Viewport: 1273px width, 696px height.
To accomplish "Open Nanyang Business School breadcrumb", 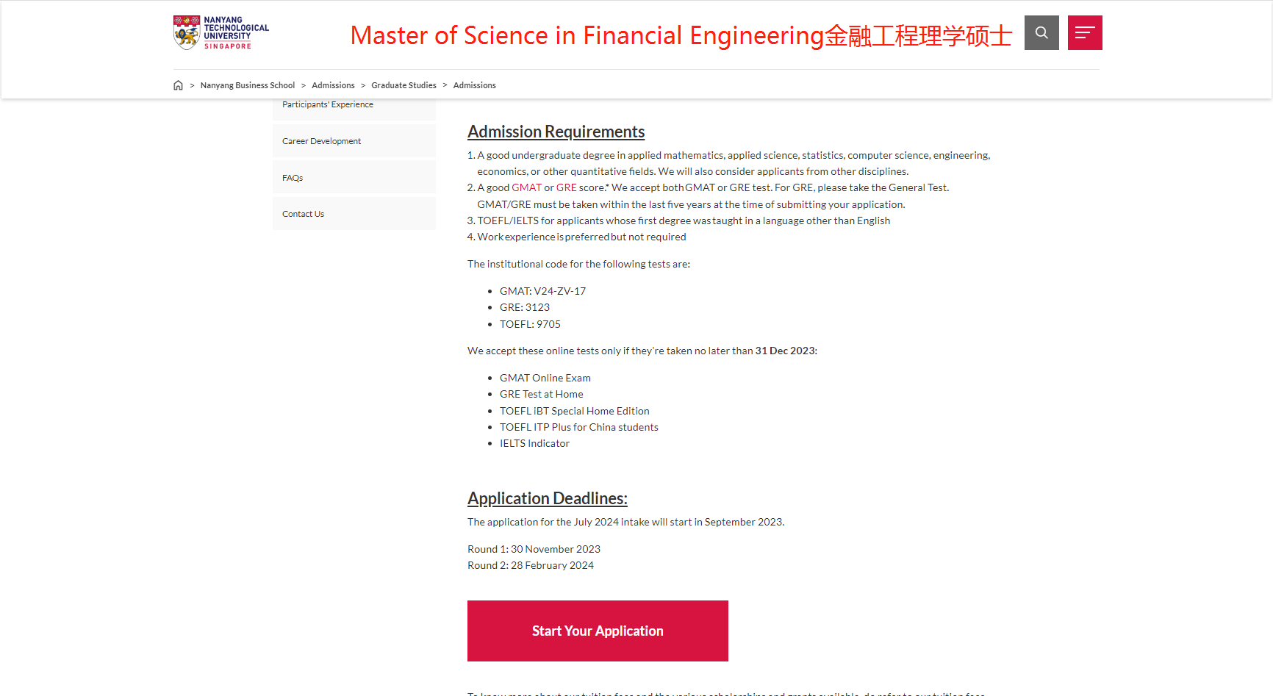I will (248, 85).
